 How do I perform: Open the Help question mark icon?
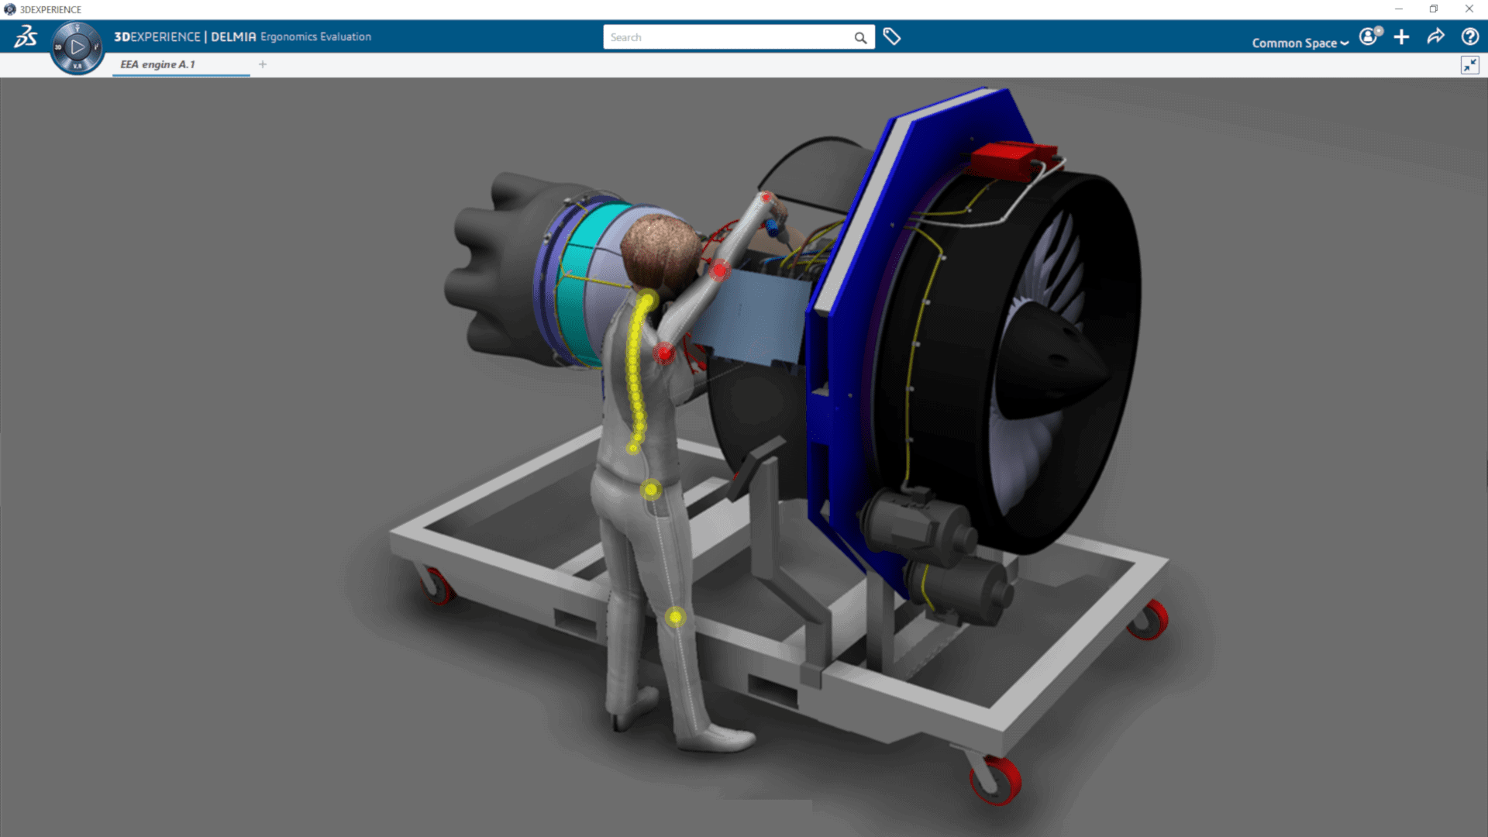click(1469, 36)
